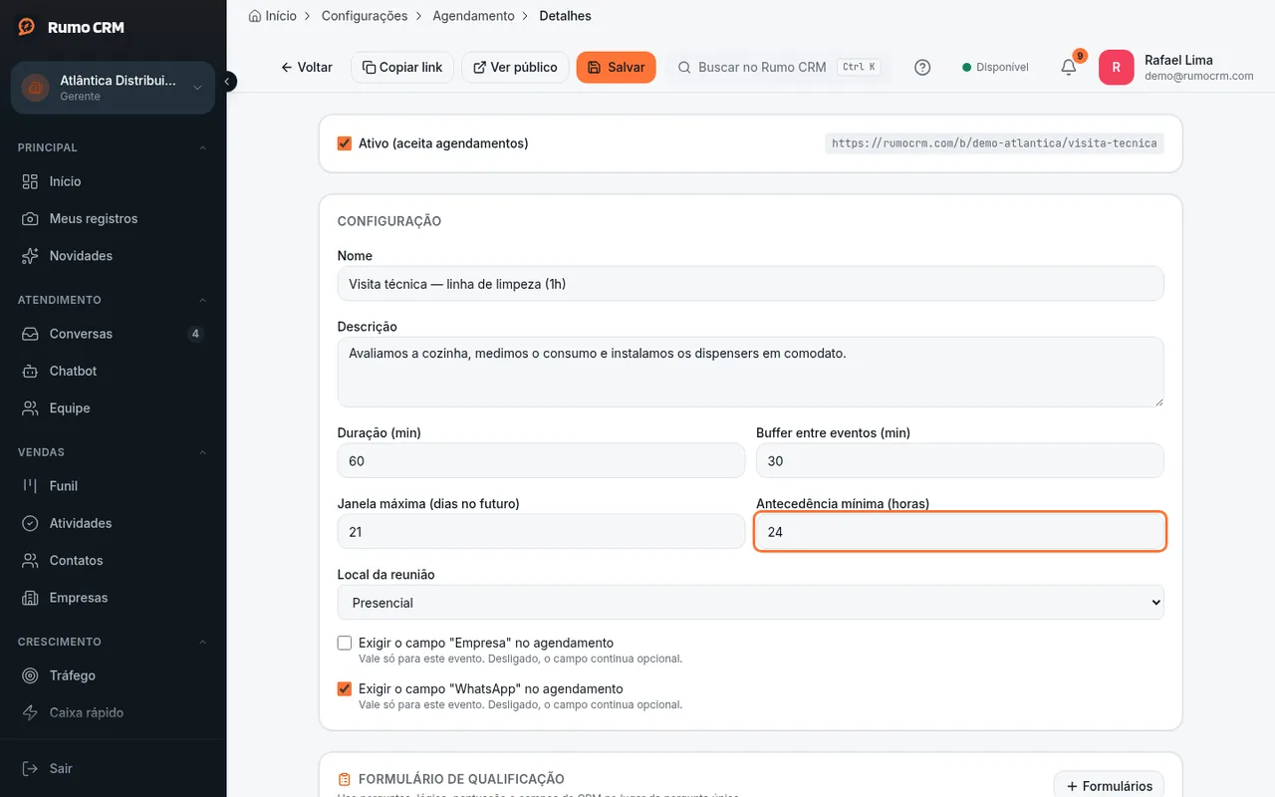Screen dimensions: 1275x797
Task: Click Sair to log out
Action: coord(113,768)
